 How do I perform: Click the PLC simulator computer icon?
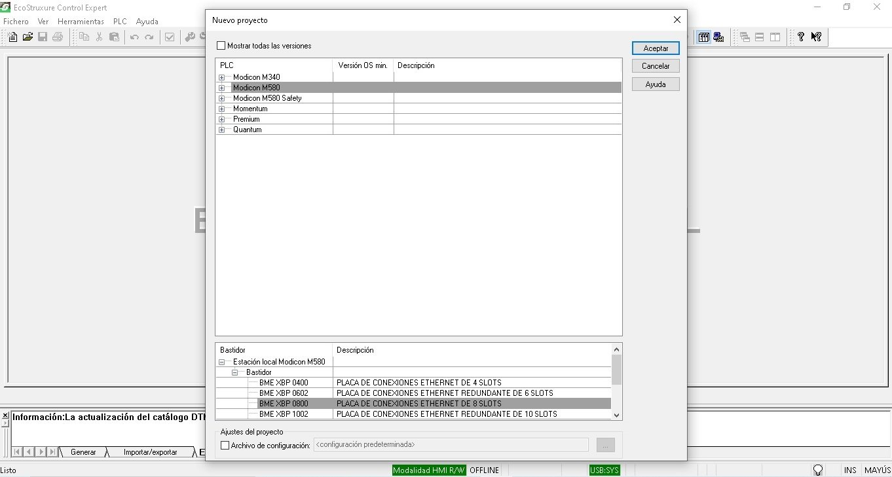coord(718,37)
